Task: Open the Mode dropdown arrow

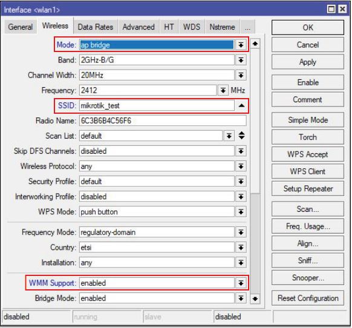Action: (241, 45)
